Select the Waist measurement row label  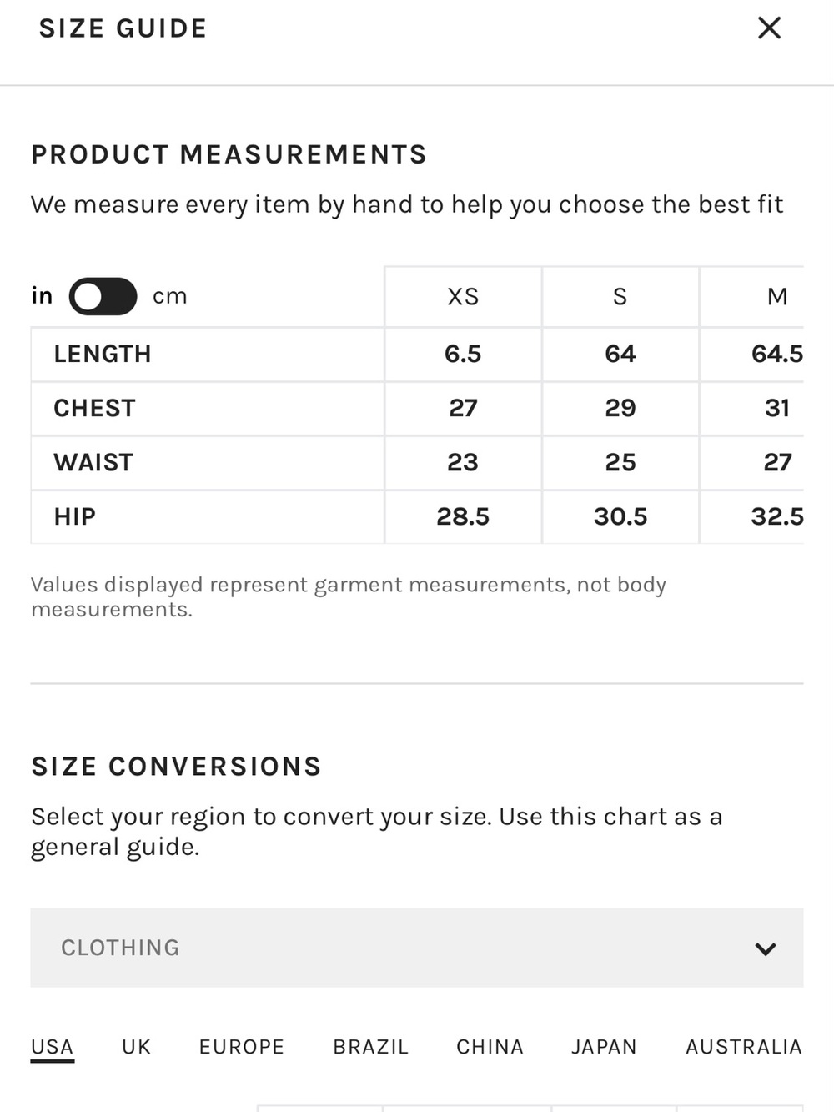point(93,462)
